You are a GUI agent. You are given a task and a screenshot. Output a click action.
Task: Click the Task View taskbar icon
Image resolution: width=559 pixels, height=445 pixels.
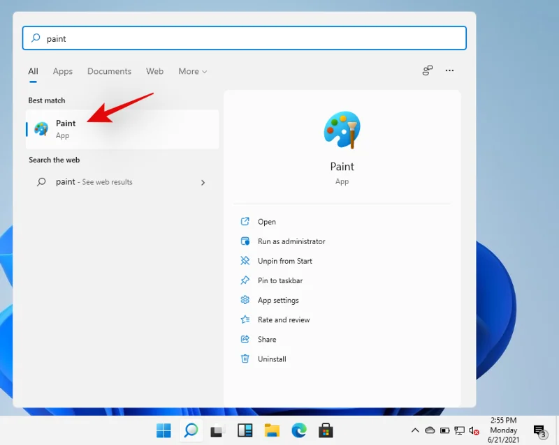pyautogui.click(x=217, y=430)
